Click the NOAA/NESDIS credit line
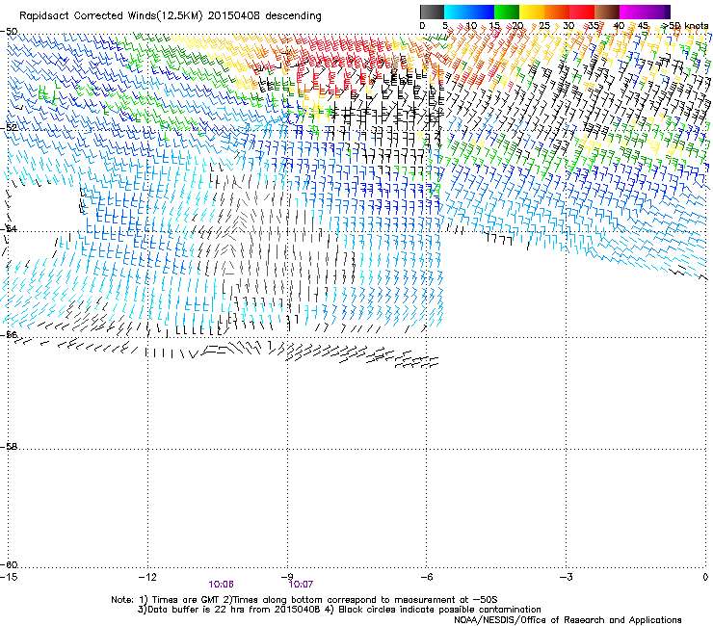This screenshot has width=713, height=626. pos(568,619)
